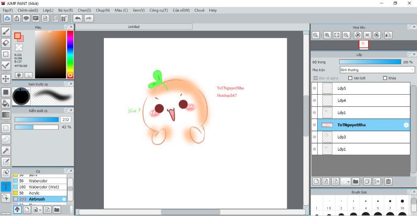
Task: Select the Gradient tool
Action: 6,115
